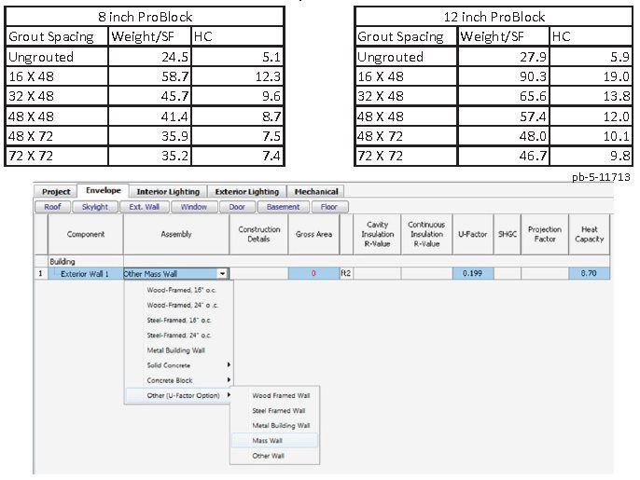The width and height of the screenshot is (640, 480).
Task: Click the Window button
Action: 193,207
